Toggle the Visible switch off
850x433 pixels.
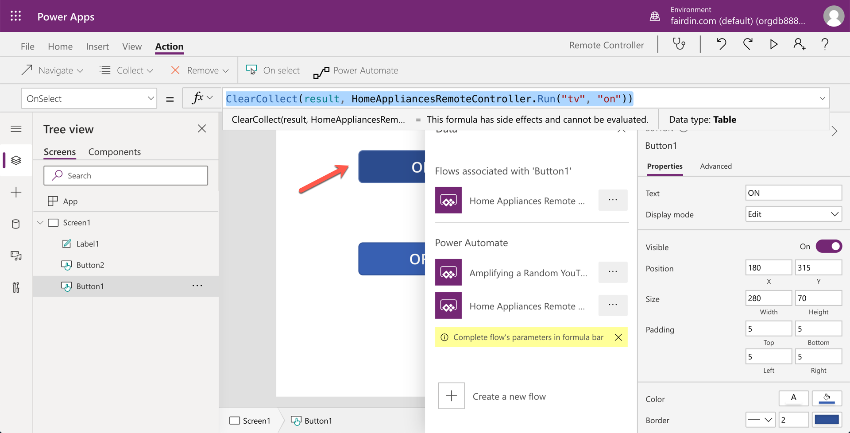828,247
